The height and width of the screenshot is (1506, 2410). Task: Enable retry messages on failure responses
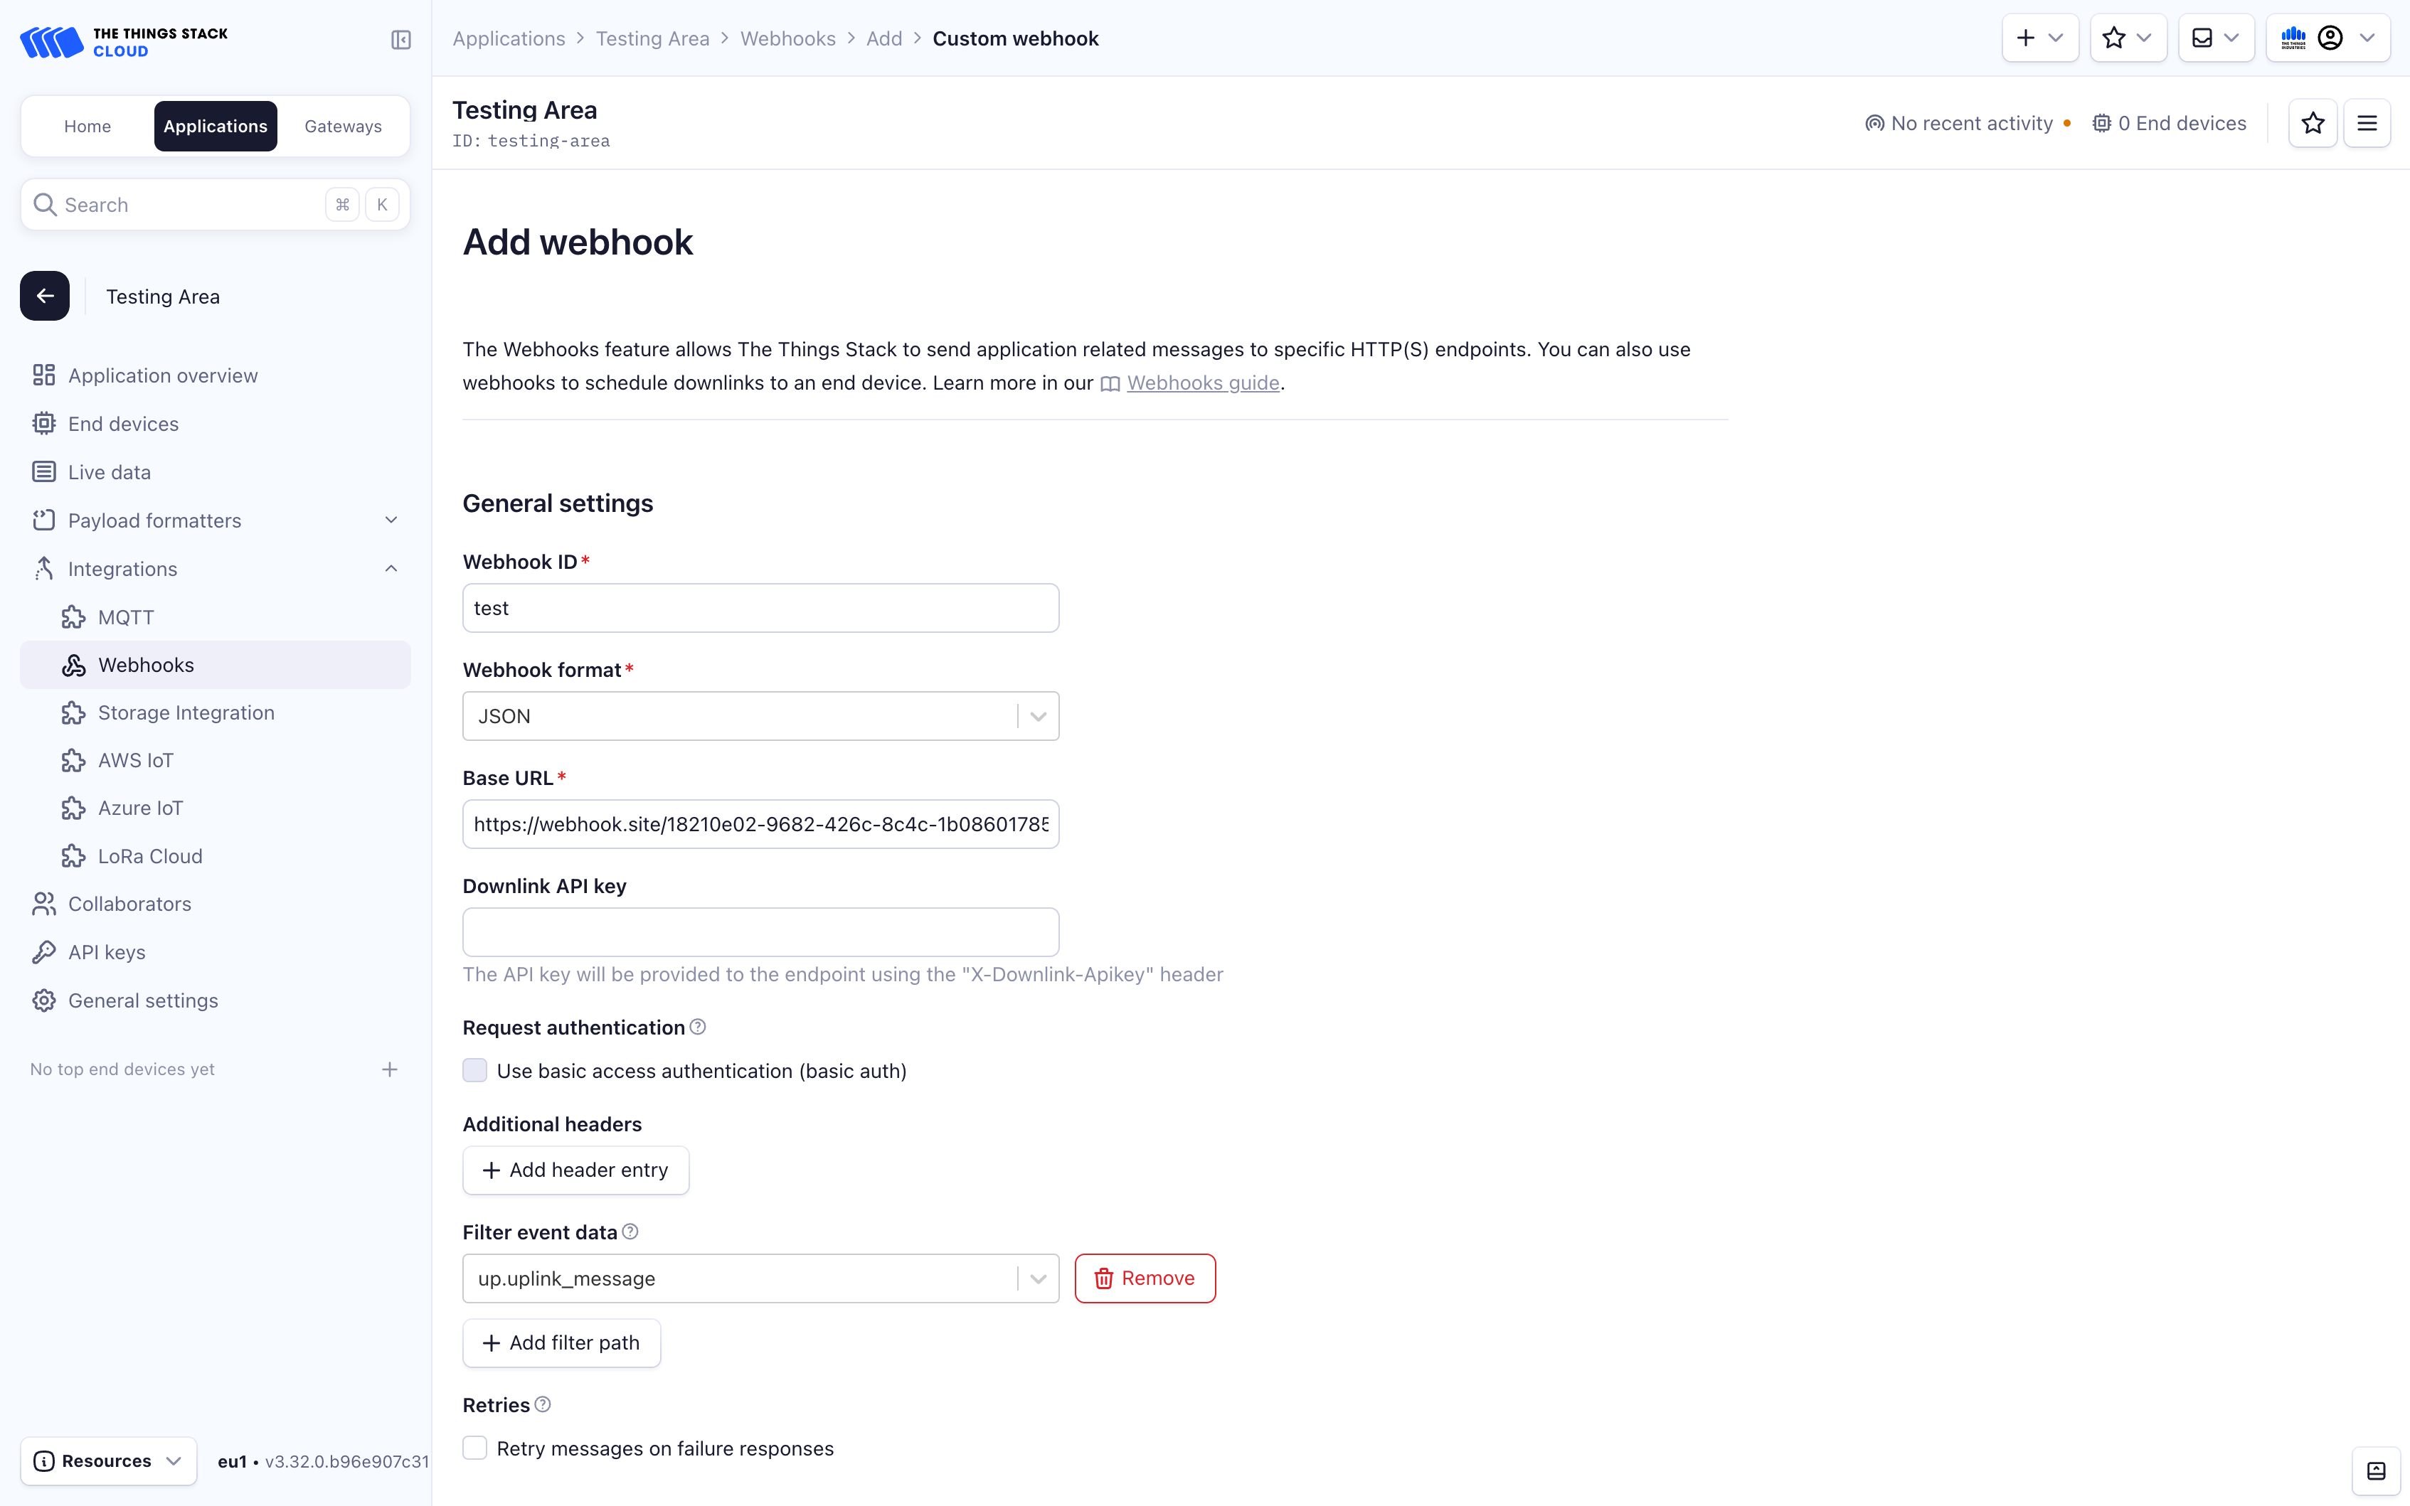point(475,1448)
